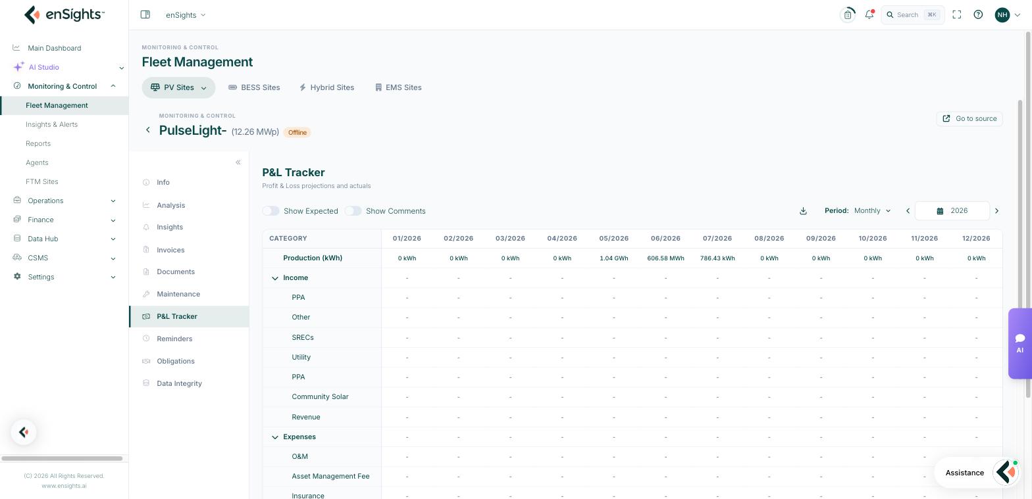The width and height of the screenshot is (1032, 499).
Task: Click the Data Integrity document icon
Action: pyautogui.click(x=146, y=383)
